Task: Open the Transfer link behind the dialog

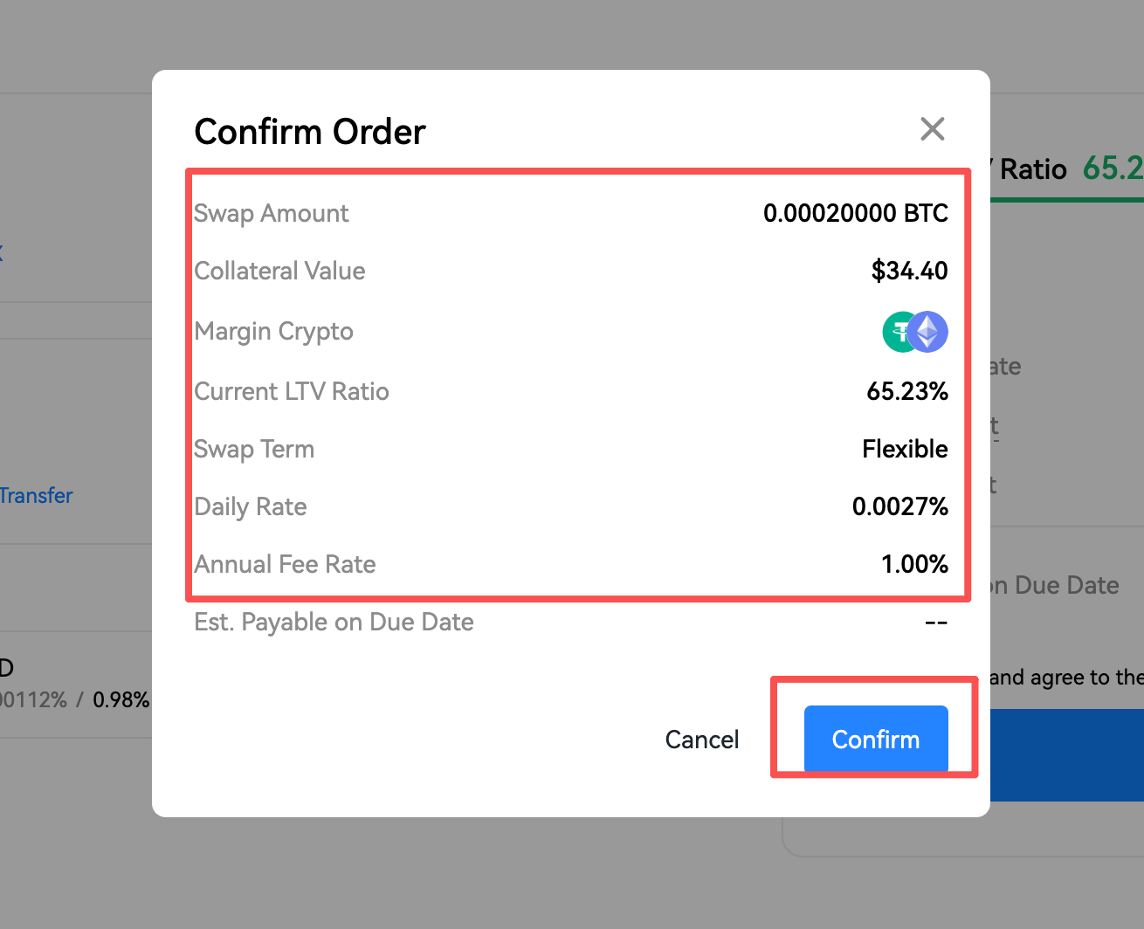Action: point(36,496)
